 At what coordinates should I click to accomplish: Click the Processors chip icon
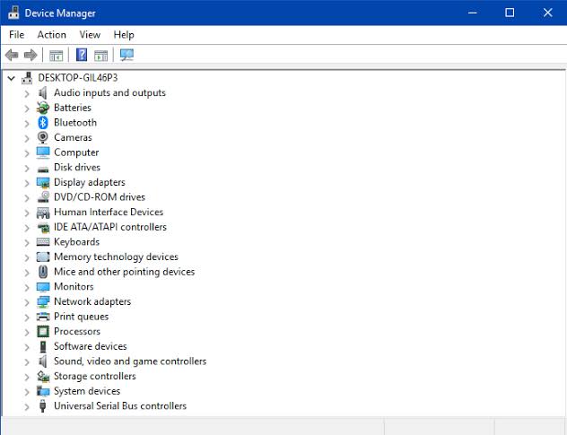coord(43,331)
